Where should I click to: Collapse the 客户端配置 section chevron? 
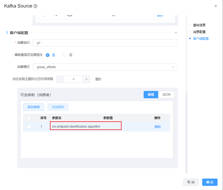[x=176, y=33]
